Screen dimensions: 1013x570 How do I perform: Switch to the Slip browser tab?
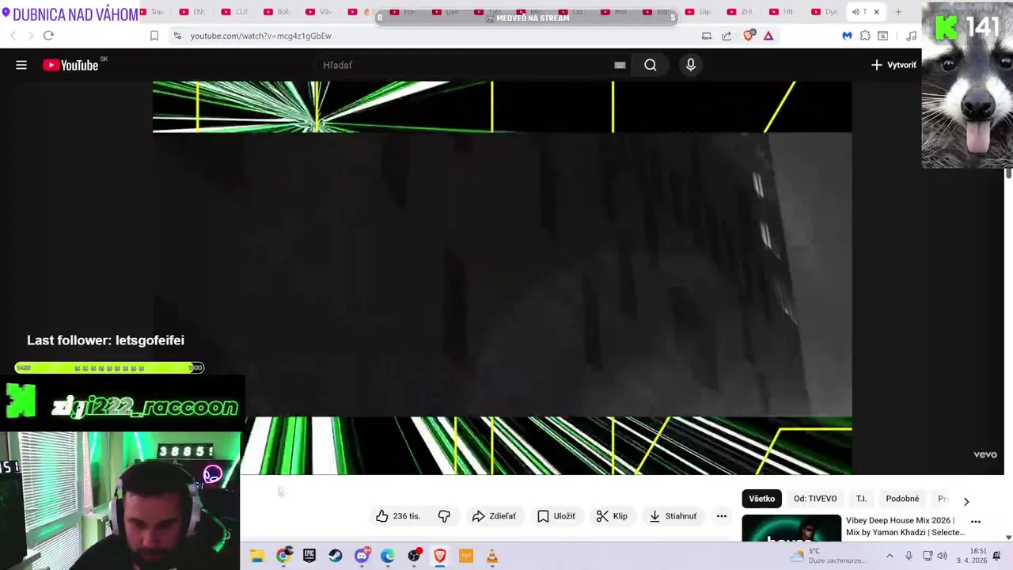(697, 12)
